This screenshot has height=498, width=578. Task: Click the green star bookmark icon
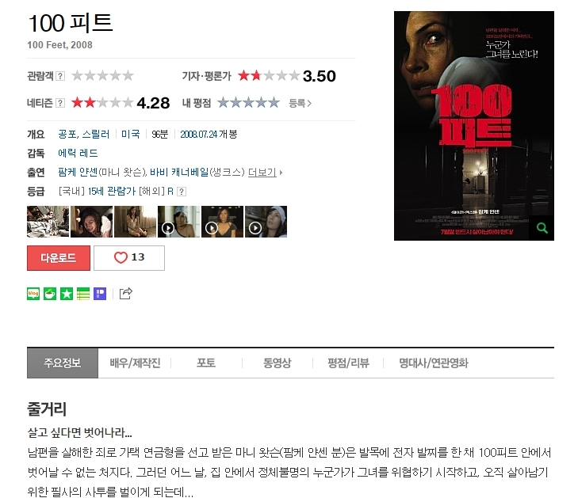click(x=67, y=294)
